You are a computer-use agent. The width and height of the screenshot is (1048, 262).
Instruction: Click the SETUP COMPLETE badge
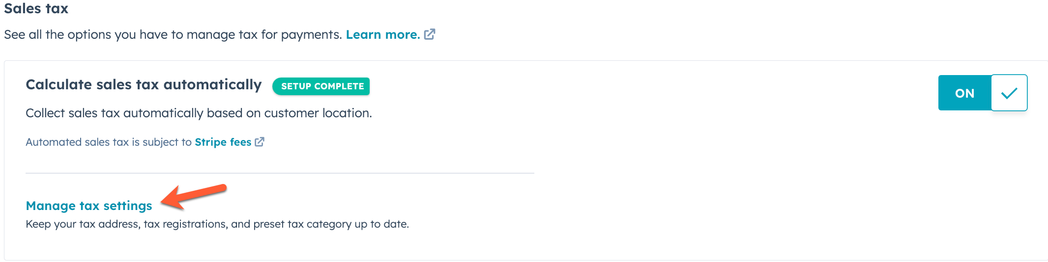[321, 86]
